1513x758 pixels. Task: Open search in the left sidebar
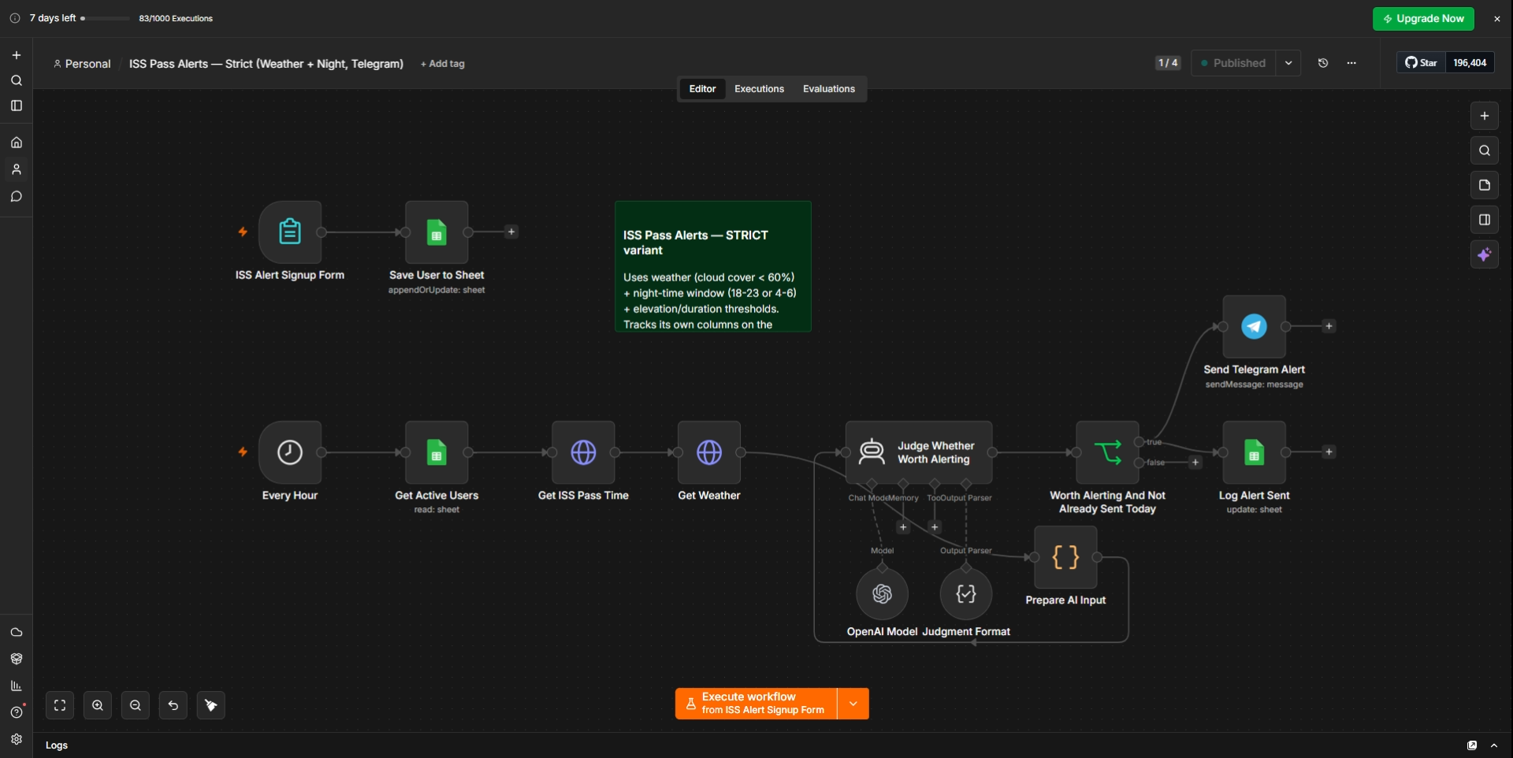click(x=17, y=80)
